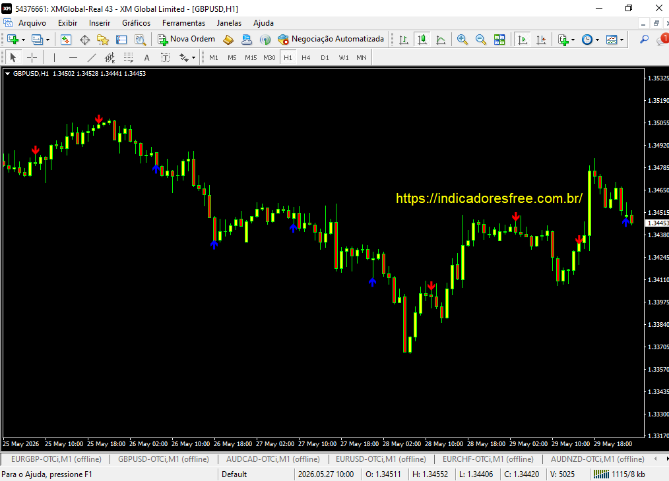Screen dimensions: 669x481
Task: Toggle the Candlesticks chart mode
Action: [422, 40]
